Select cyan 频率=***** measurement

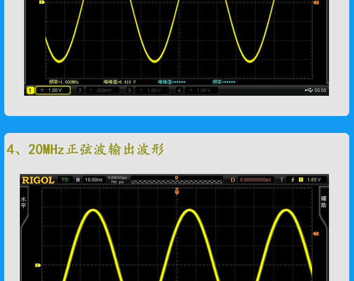224,82
